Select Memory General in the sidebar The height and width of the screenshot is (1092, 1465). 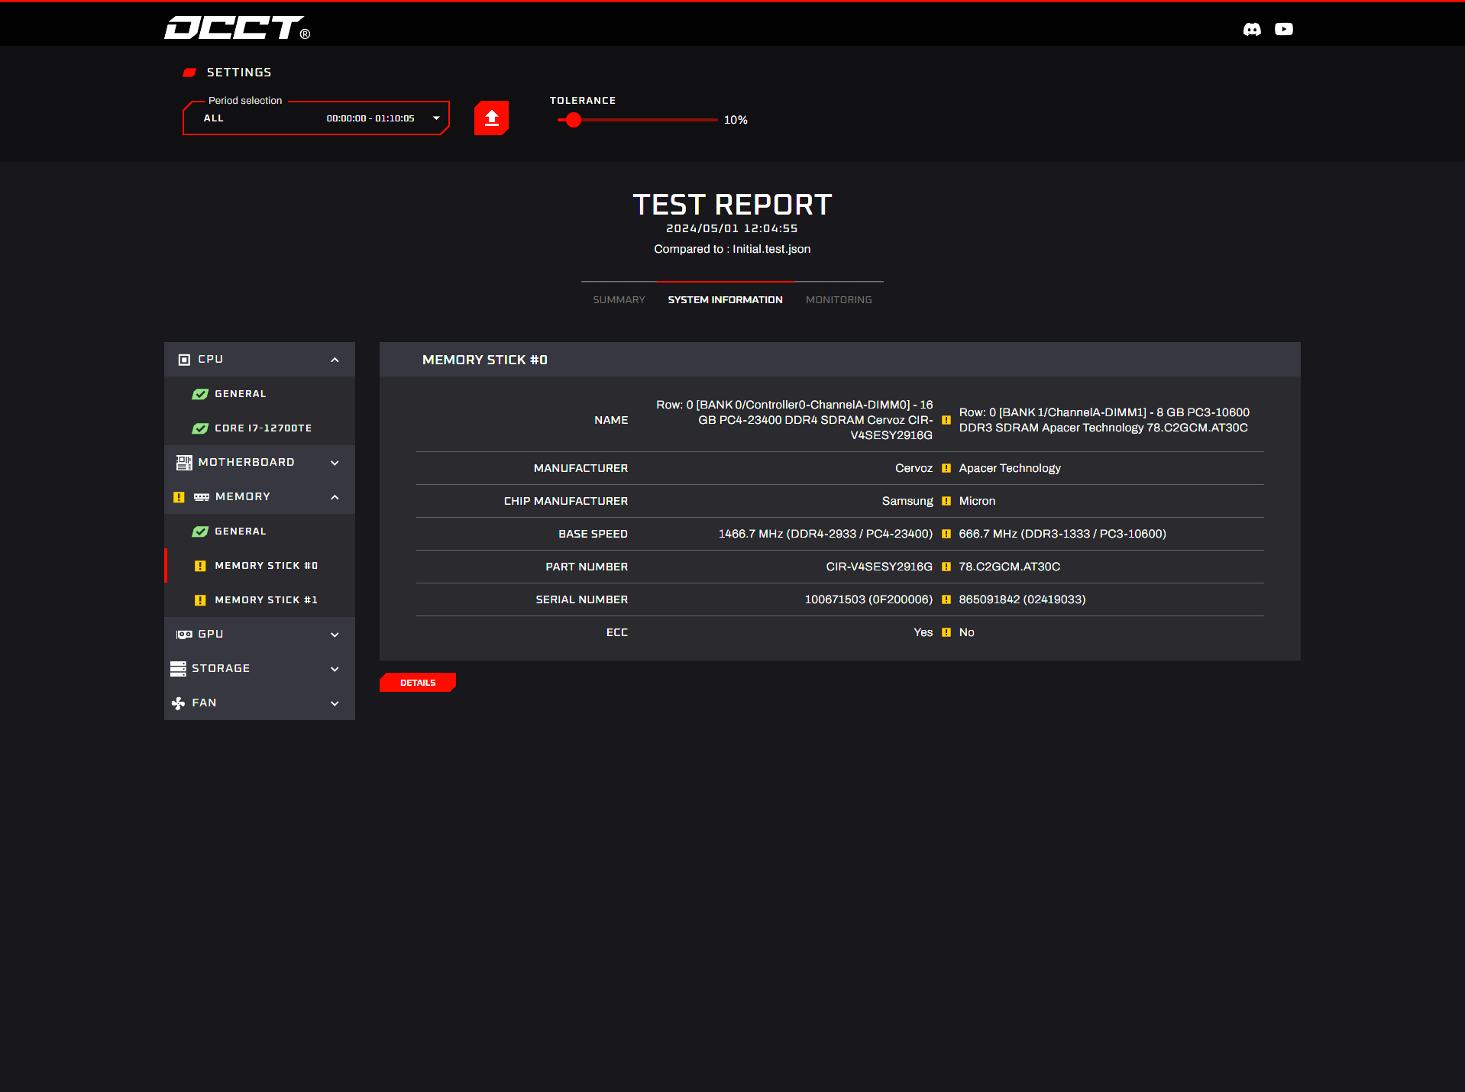[x=260, y=531]
